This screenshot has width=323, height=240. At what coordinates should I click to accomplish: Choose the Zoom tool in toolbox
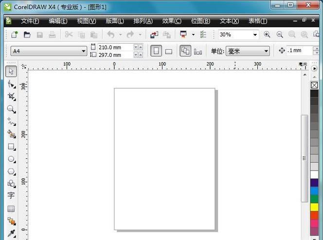[11, 109]
